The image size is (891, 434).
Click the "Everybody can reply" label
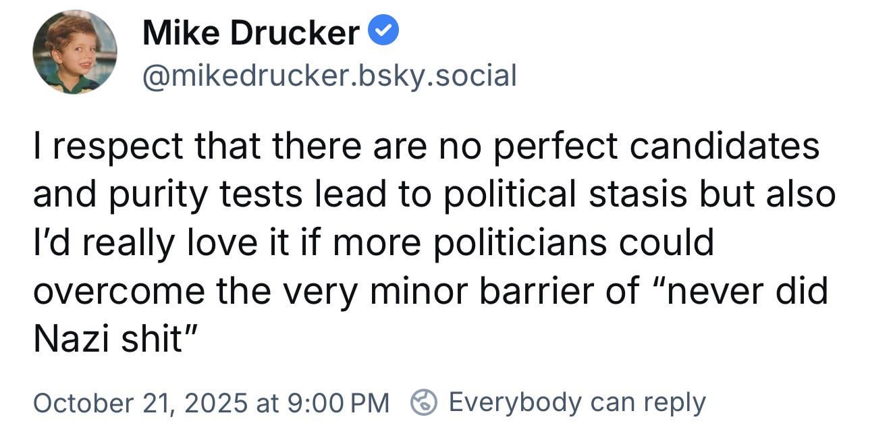577,403
